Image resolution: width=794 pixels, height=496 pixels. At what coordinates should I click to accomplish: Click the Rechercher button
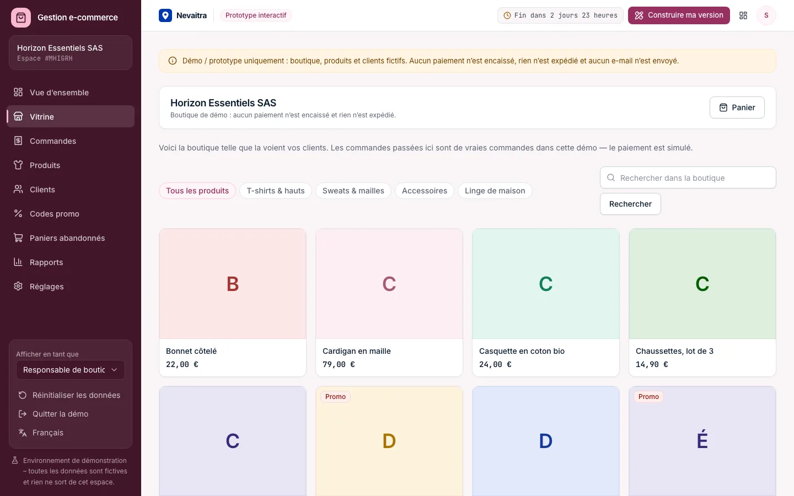[x=630, y=204]
